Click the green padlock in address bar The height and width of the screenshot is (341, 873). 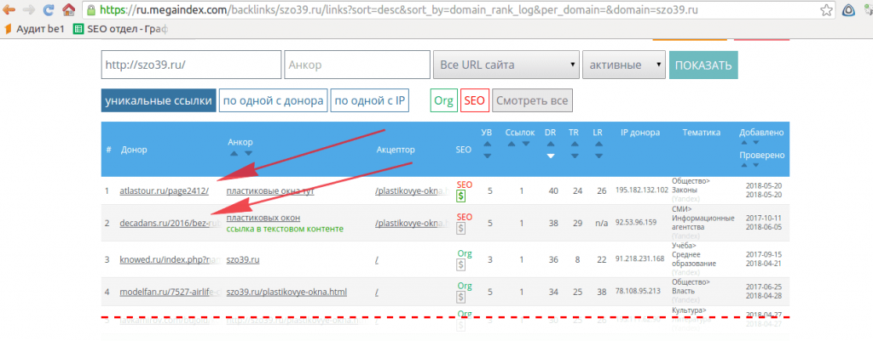tap(90, 10)
